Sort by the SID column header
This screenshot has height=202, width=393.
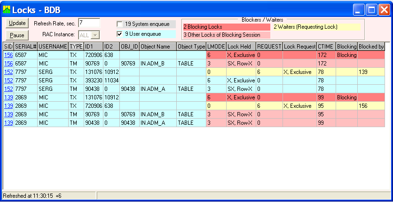[8, 47]
